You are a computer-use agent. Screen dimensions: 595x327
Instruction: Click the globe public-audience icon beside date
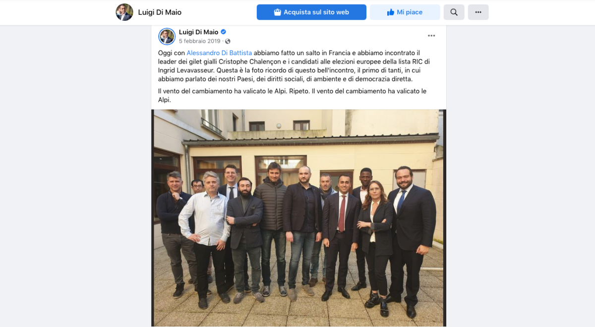(228, 41)
